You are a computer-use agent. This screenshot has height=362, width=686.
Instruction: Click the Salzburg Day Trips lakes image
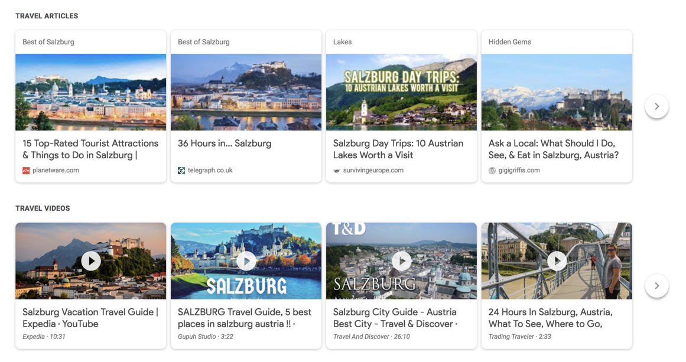coord(402,92)
